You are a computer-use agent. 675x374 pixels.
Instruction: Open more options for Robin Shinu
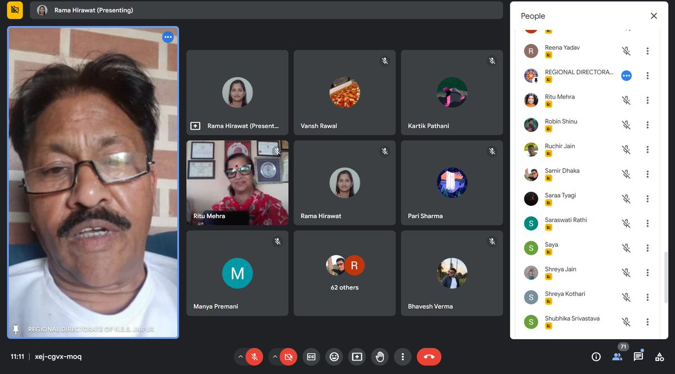tap(647, 125)
